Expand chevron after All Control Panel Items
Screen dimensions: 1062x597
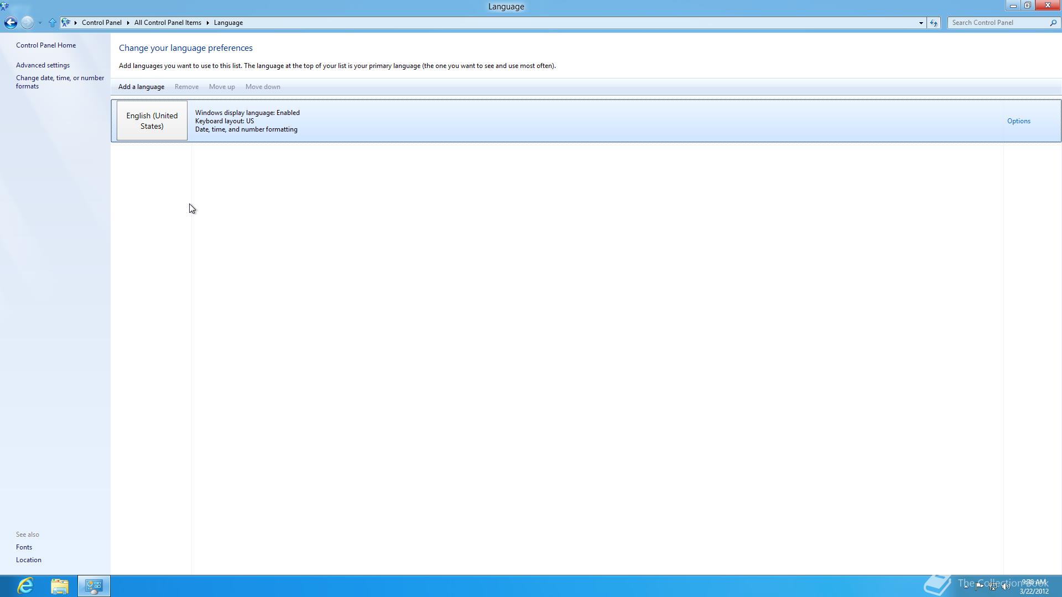pyautogui.click(x=208, y=23)
